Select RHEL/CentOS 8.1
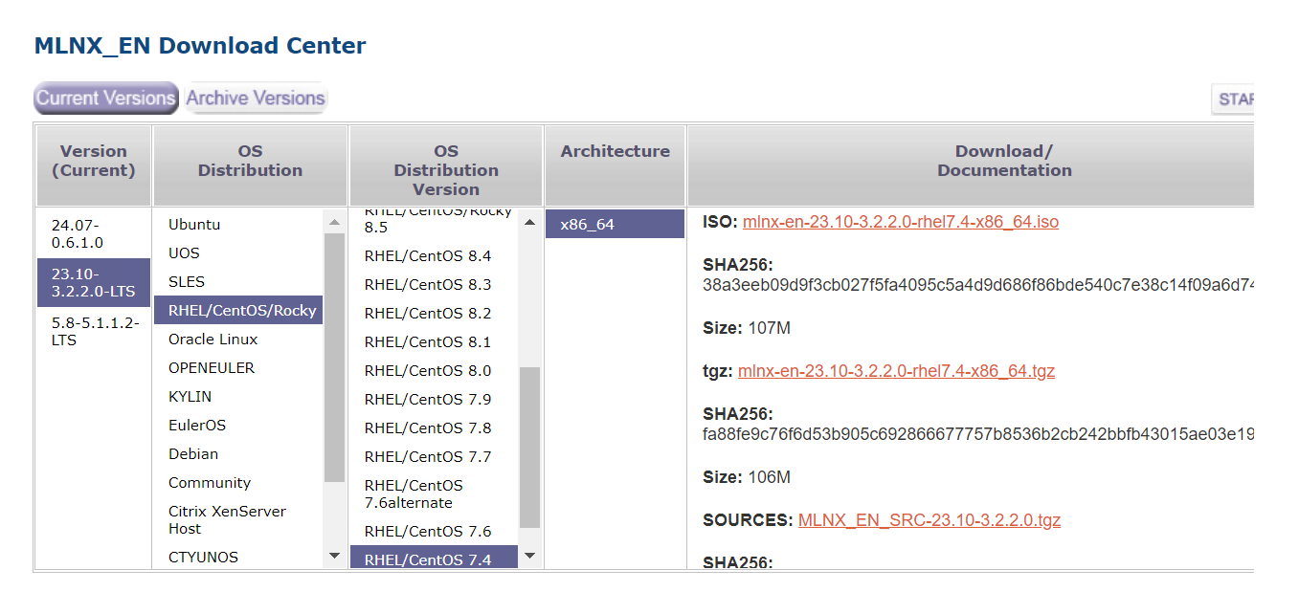 (435, 341)
